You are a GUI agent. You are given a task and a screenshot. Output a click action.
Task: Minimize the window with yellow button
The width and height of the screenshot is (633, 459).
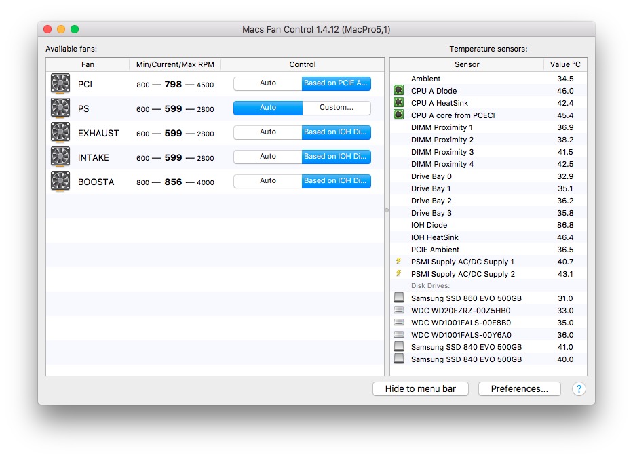coord(61,29)
